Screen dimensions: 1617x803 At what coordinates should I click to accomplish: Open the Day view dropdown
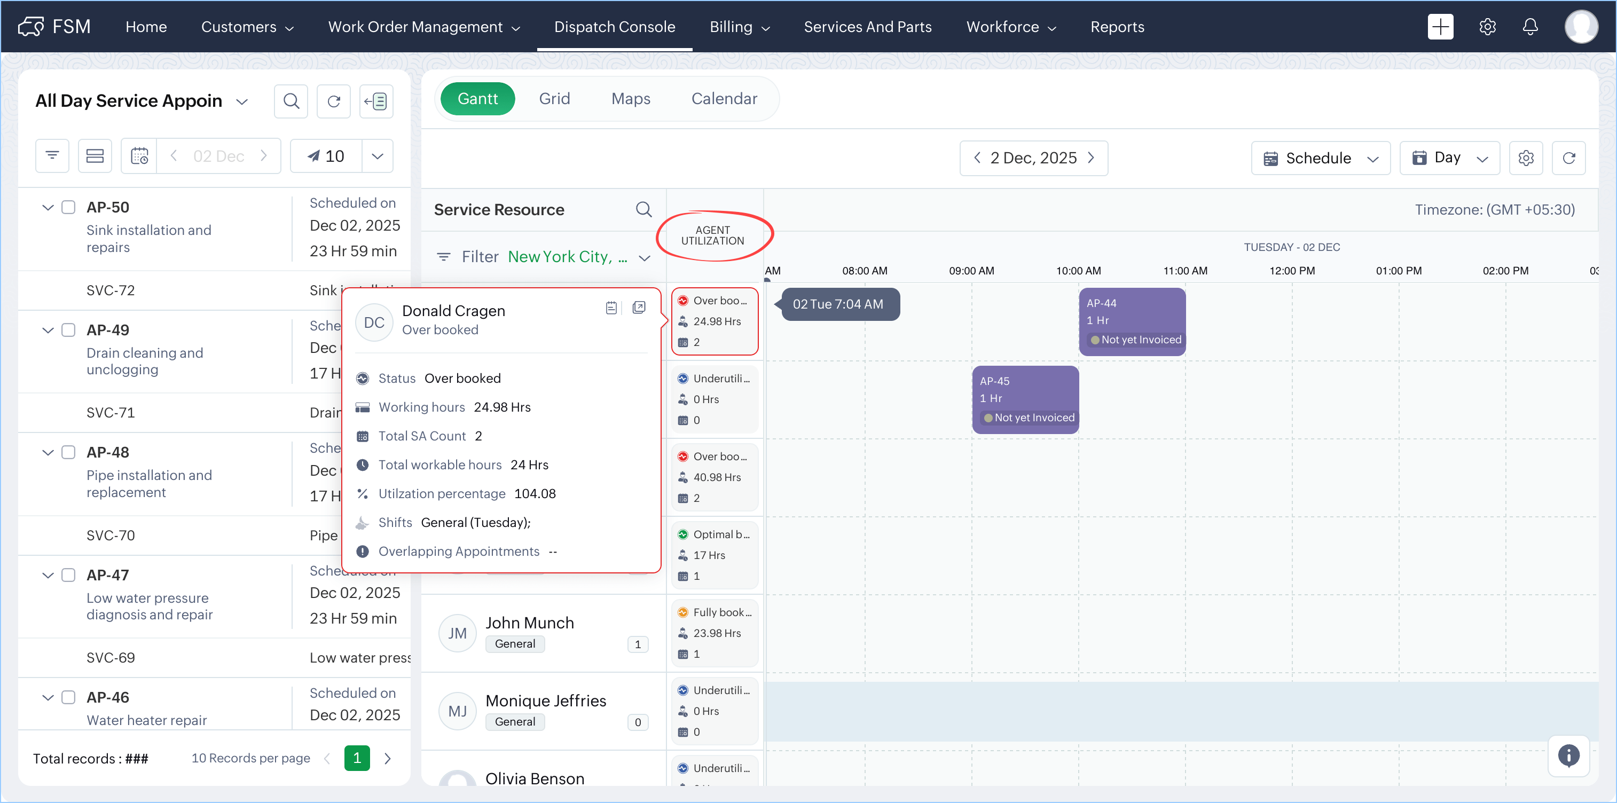coord(1449,158)
